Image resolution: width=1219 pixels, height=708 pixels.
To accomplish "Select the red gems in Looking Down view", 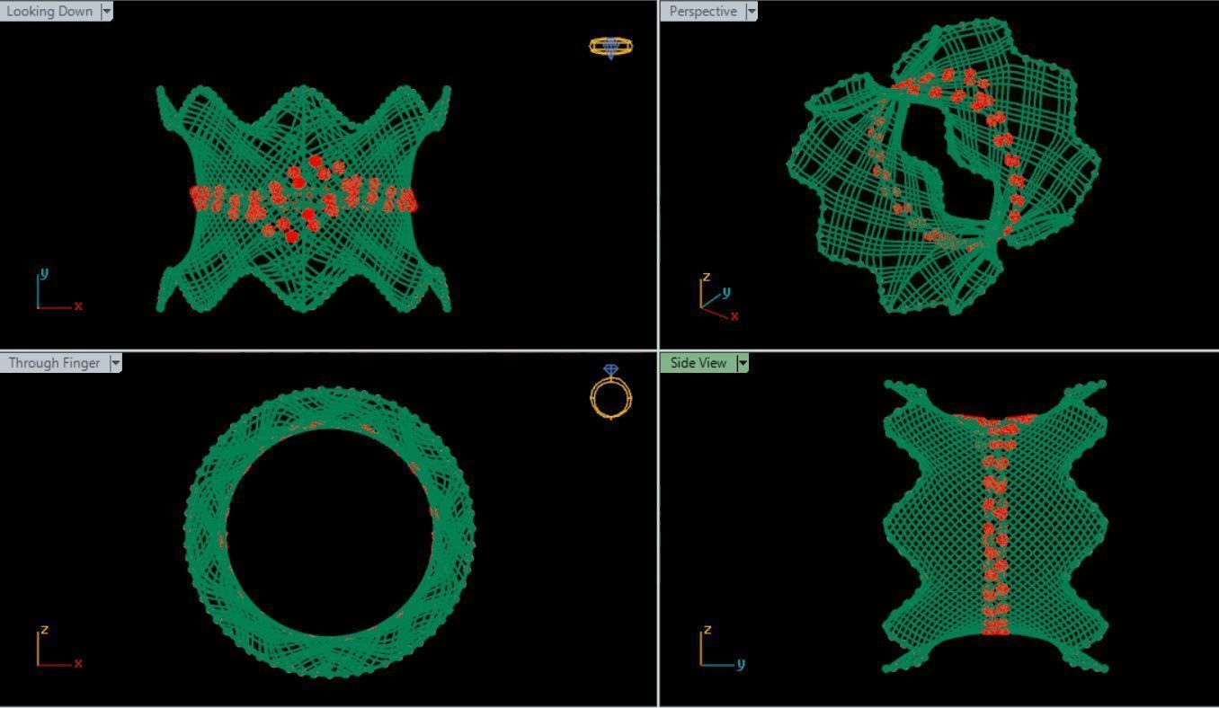I will coord(304,199).
